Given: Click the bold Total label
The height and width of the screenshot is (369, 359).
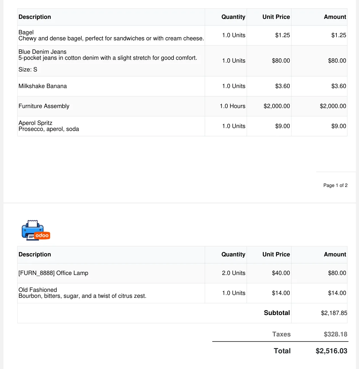Looking at the screenshot, I should (x=282, y=351).
